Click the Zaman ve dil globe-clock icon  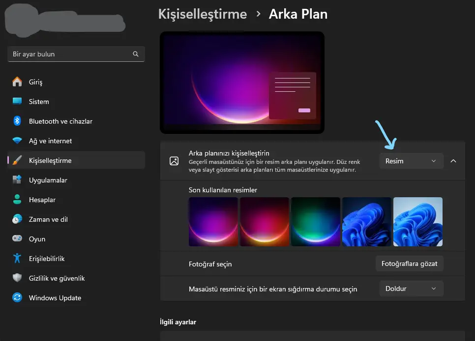[x=17, y=219]
